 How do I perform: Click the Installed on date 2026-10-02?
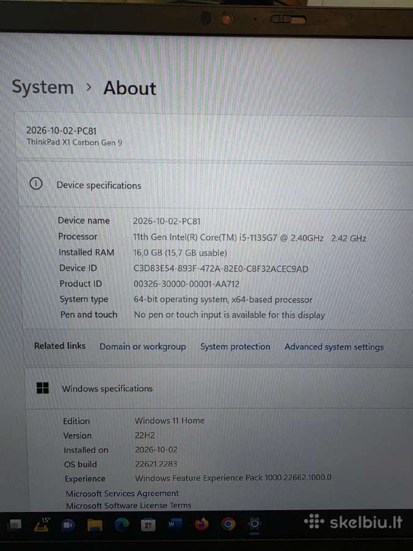click(x=156, y=449)
